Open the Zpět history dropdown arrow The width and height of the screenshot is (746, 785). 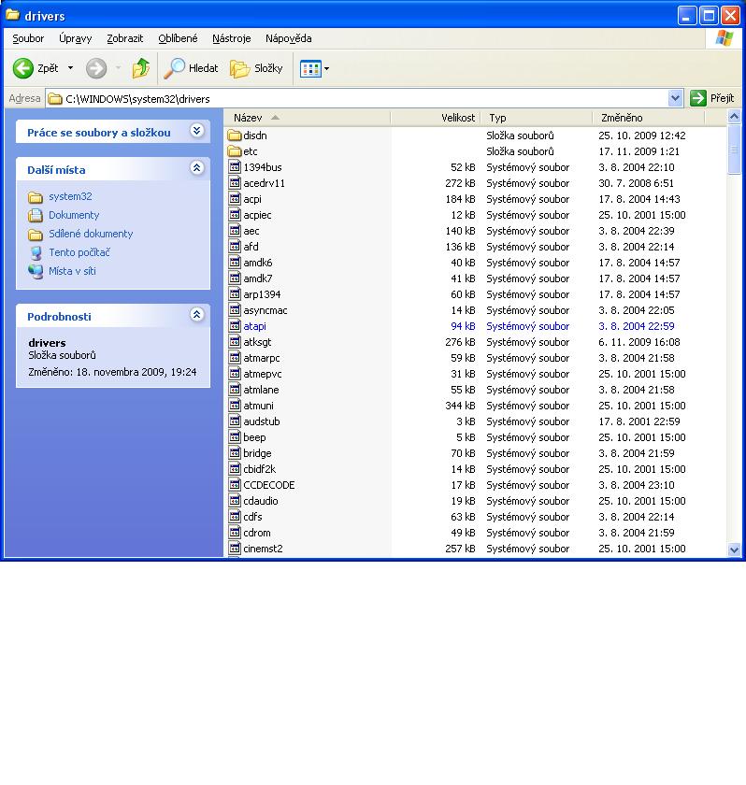(x=70, y=68)
